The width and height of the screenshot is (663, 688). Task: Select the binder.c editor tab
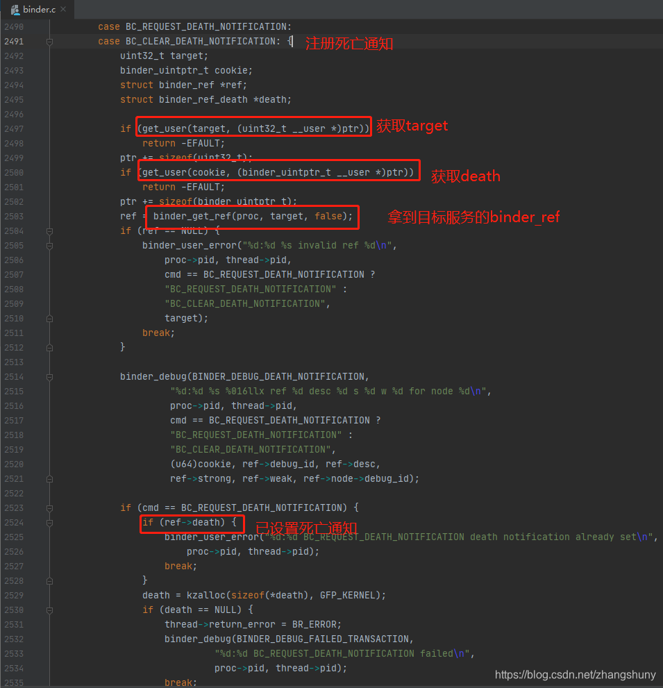(37, 9)
